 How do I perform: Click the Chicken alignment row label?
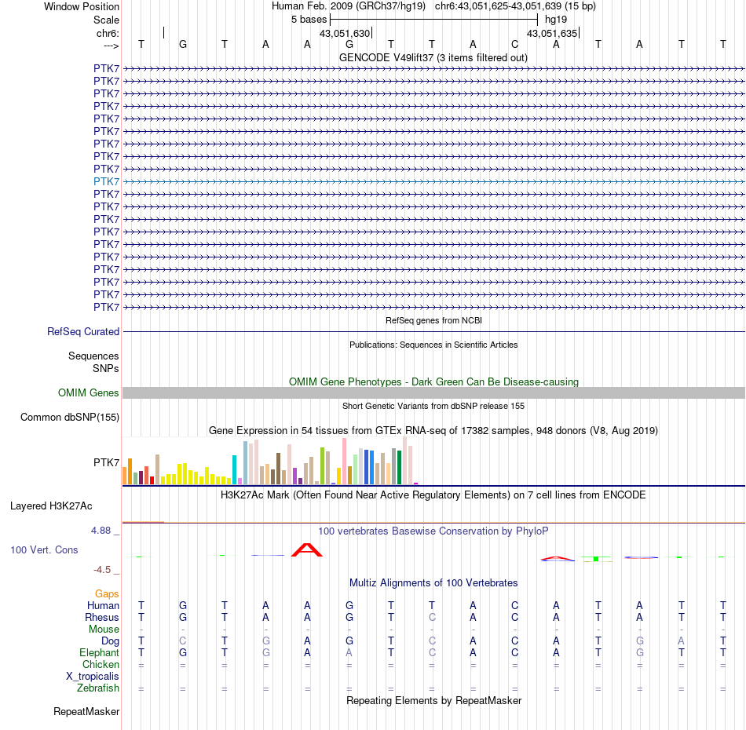[x=101, y=664]
